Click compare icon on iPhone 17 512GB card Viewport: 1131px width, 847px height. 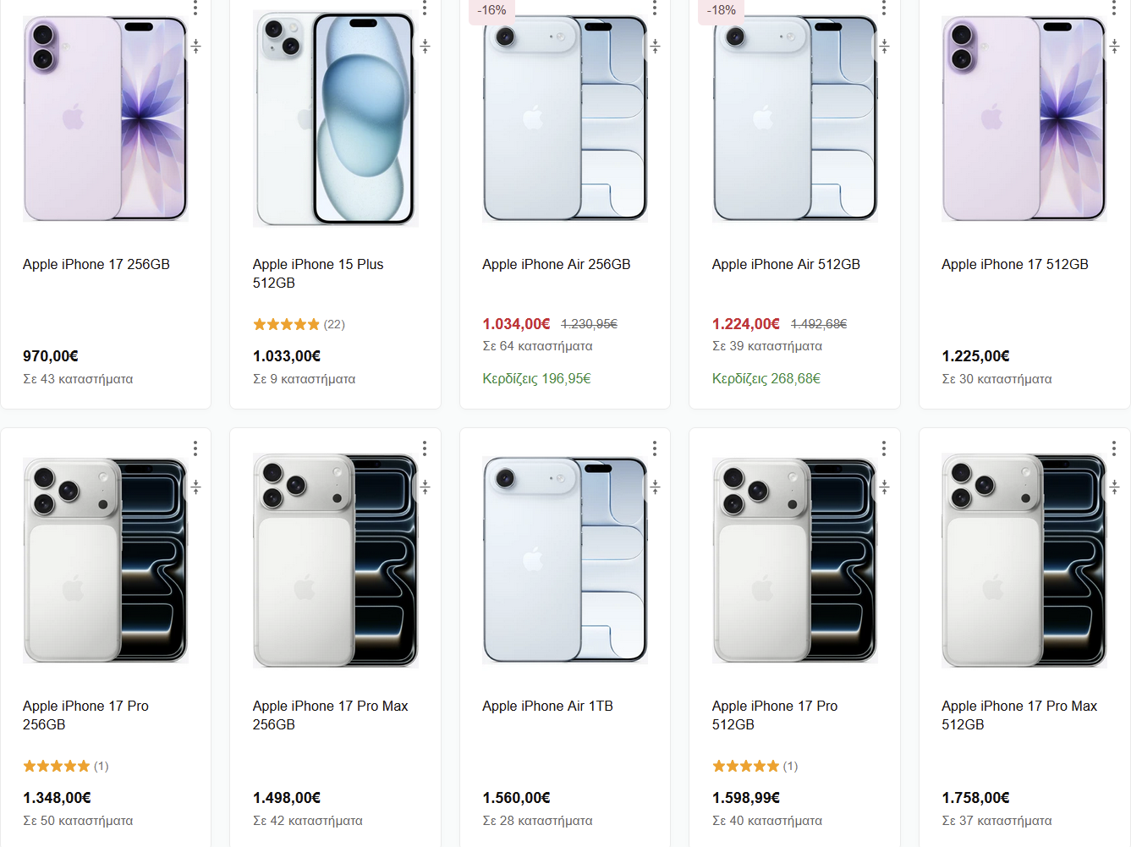click(x=1114, y=47)
